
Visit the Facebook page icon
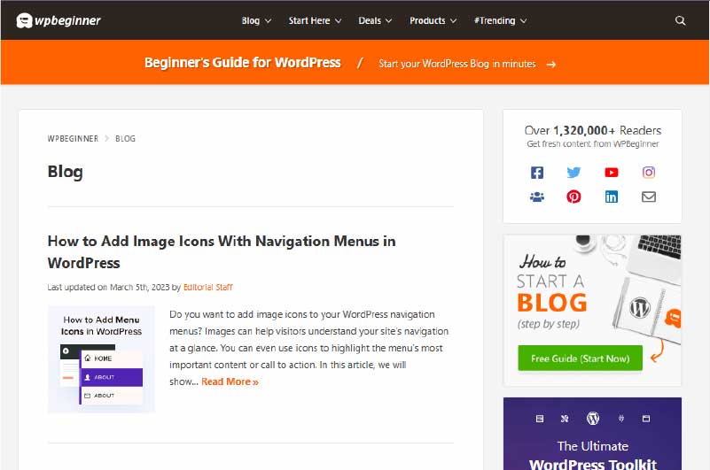pos(537,173)
